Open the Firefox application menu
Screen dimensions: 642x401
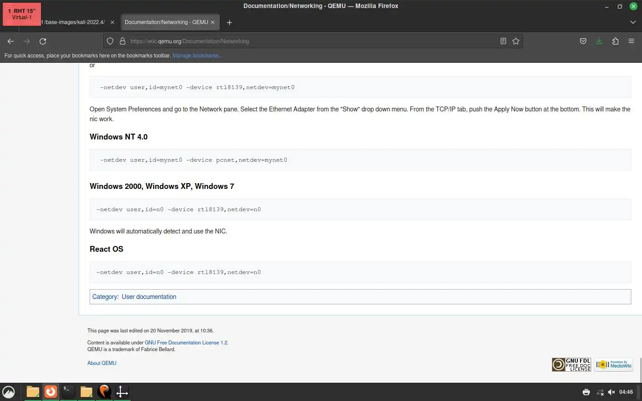[x=631, y=41]
